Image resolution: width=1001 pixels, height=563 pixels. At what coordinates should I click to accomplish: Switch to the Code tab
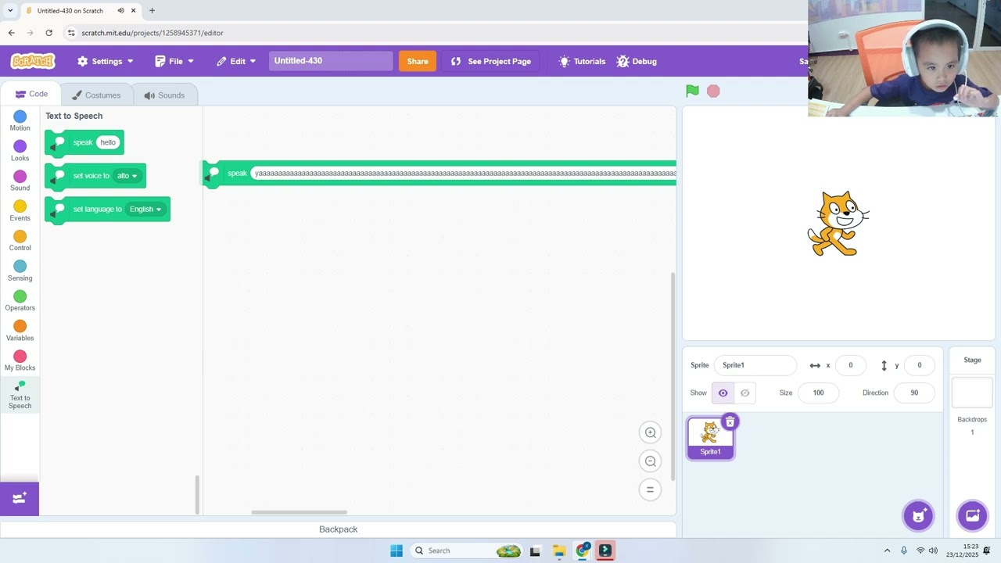pyautogui.click(x=32, y=94)
